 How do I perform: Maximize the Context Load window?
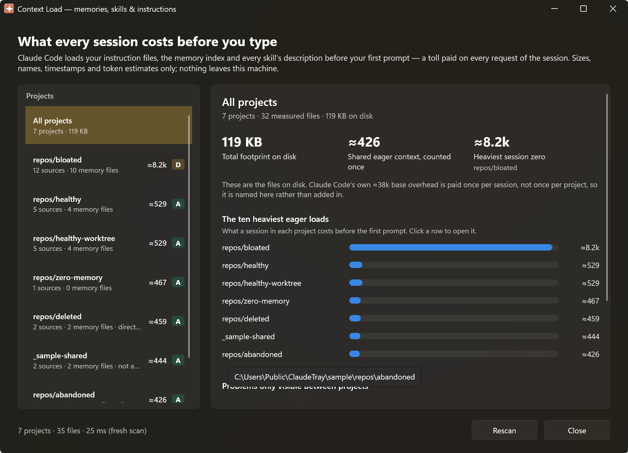point(583,9)
